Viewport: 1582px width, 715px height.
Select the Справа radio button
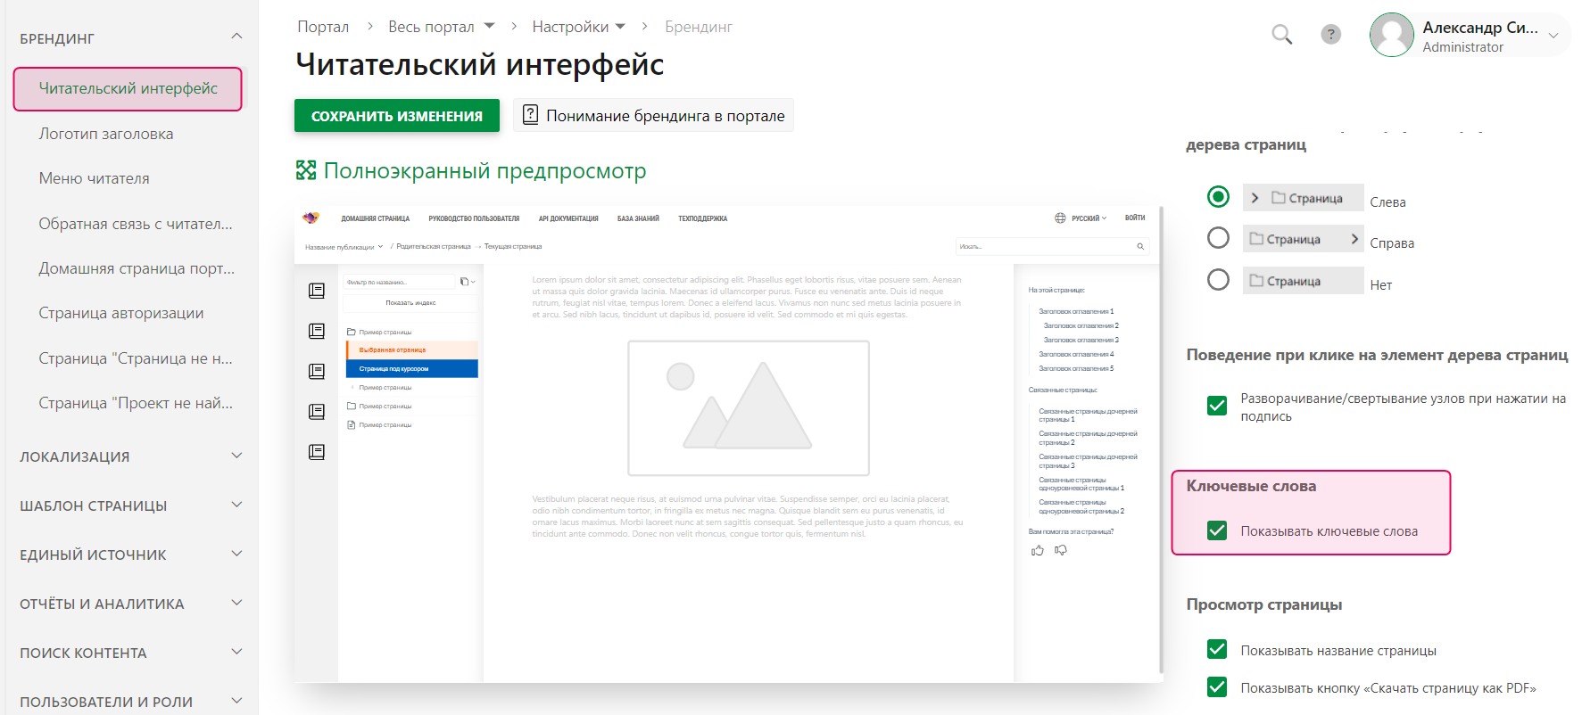pos(1218,238)
